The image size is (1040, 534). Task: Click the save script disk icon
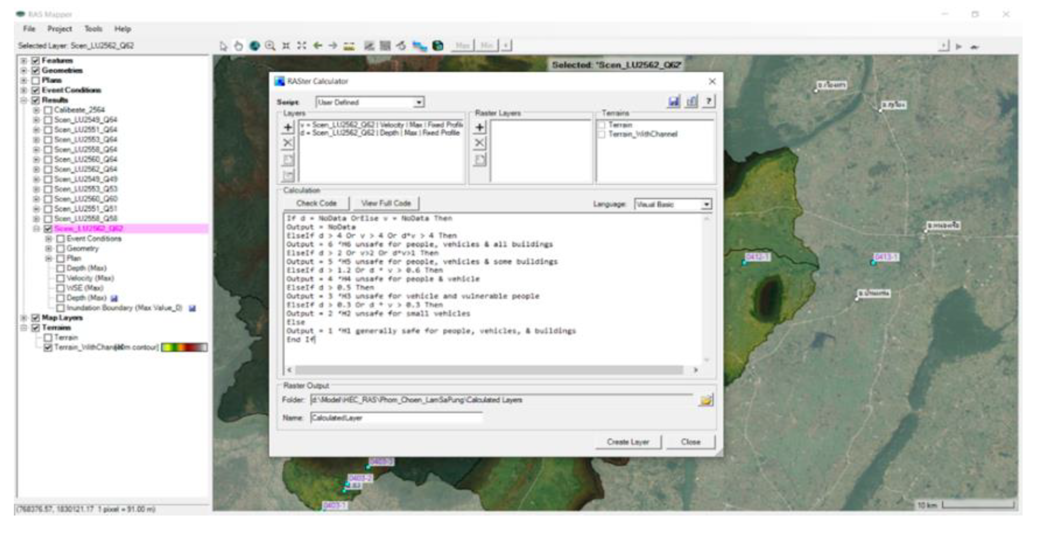click(x=674, y=102)
